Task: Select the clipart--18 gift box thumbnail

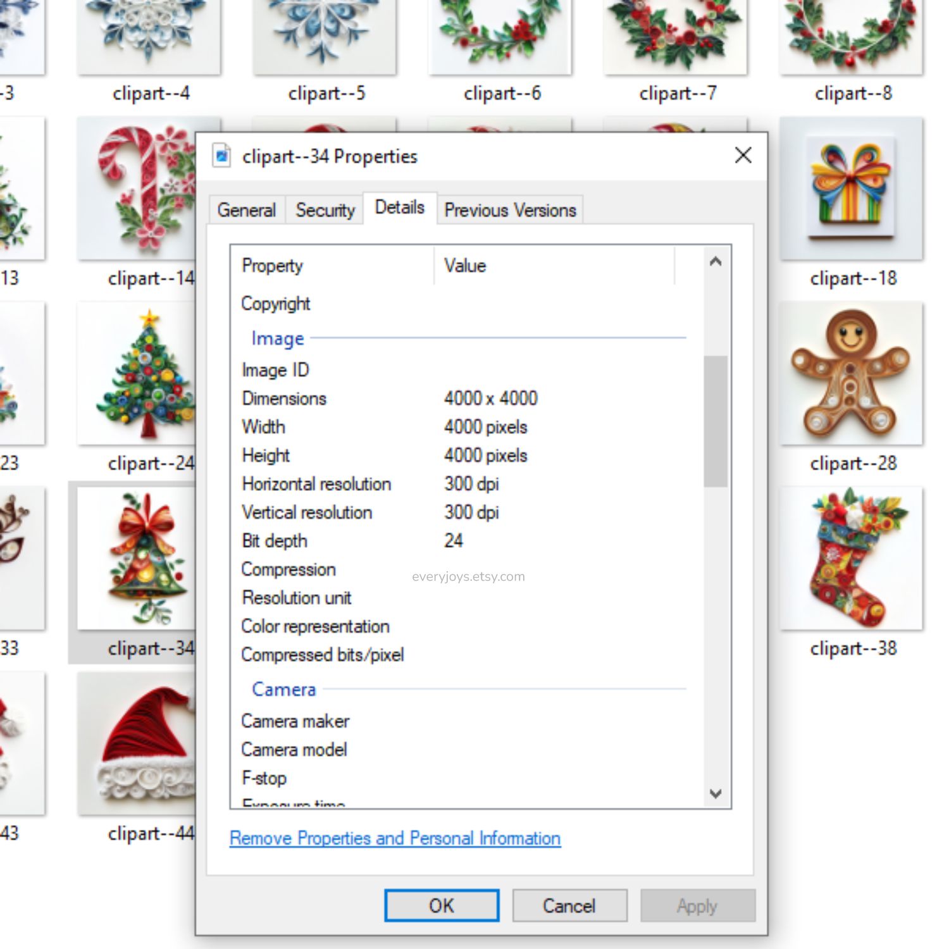Action: 852,188
